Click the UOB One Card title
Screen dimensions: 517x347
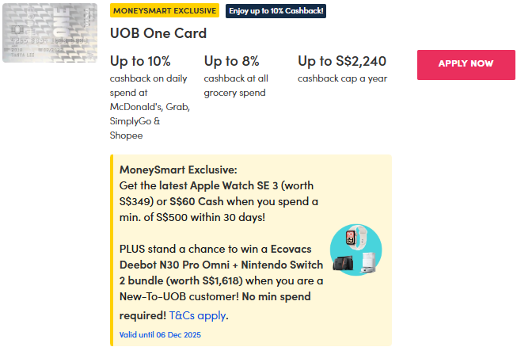point(158,33)
